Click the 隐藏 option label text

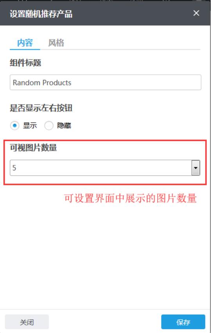click(x=64, y=125)
